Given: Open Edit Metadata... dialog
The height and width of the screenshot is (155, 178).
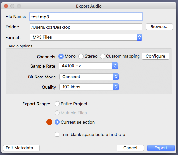Looking at the screenshot, I should (21, 148).
